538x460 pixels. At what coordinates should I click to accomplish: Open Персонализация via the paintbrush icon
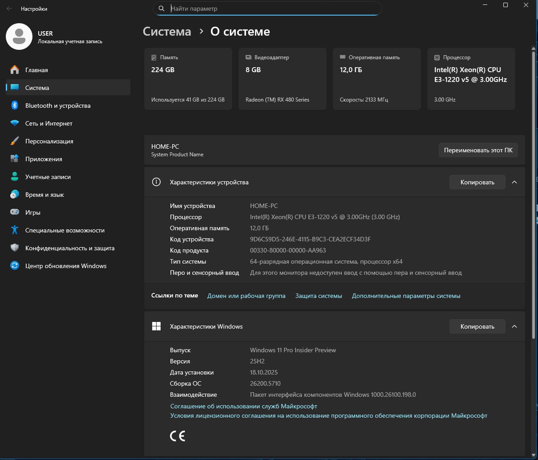(15, 141)
